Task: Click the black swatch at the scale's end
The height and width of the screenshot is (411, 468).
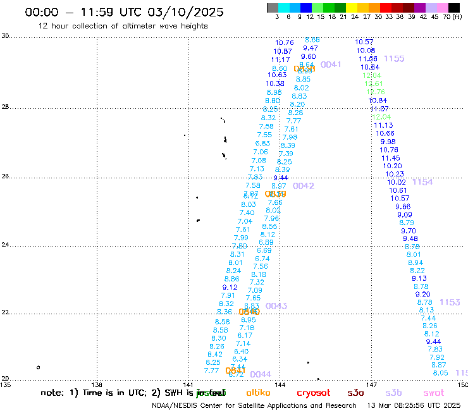Action: 454,8
